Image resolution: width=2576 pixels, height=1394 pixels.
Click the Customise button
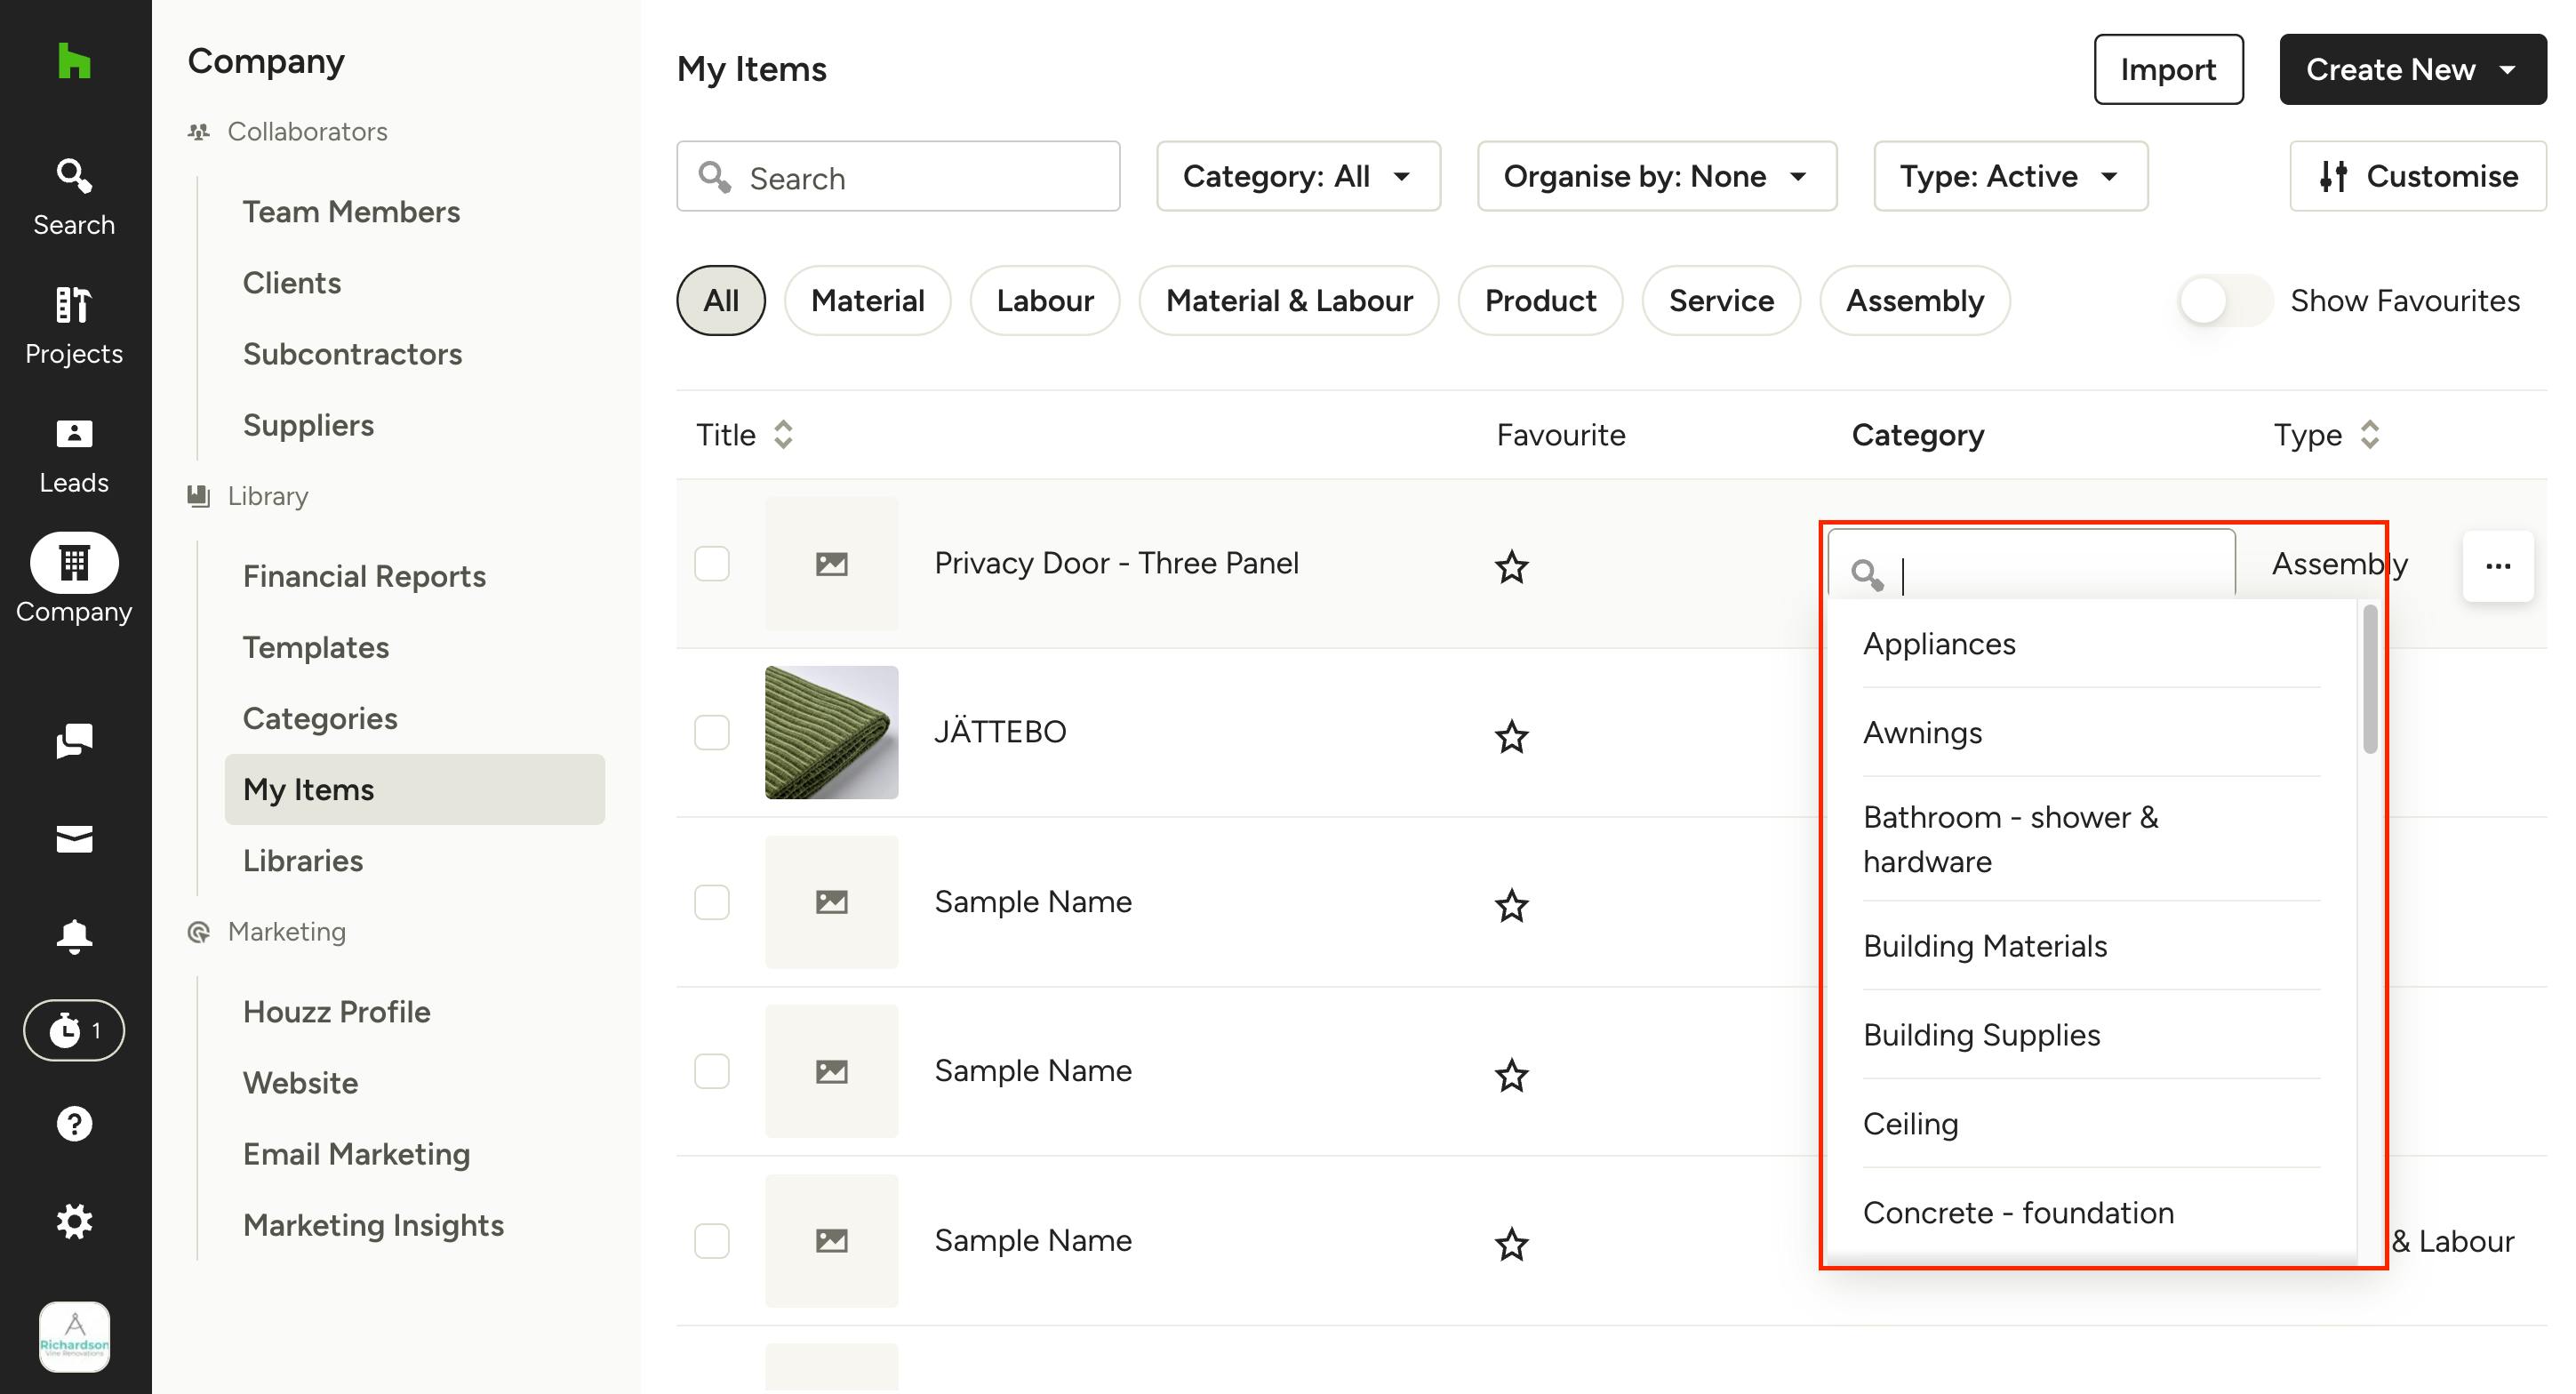tap(2418, 176)
